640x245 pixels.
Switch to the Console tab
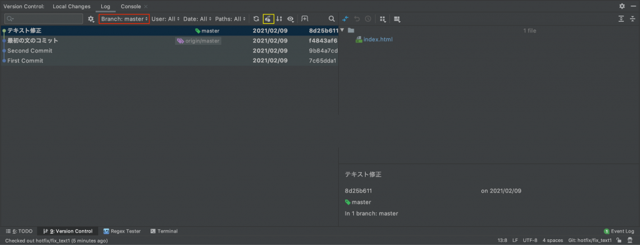coord(131,6)
